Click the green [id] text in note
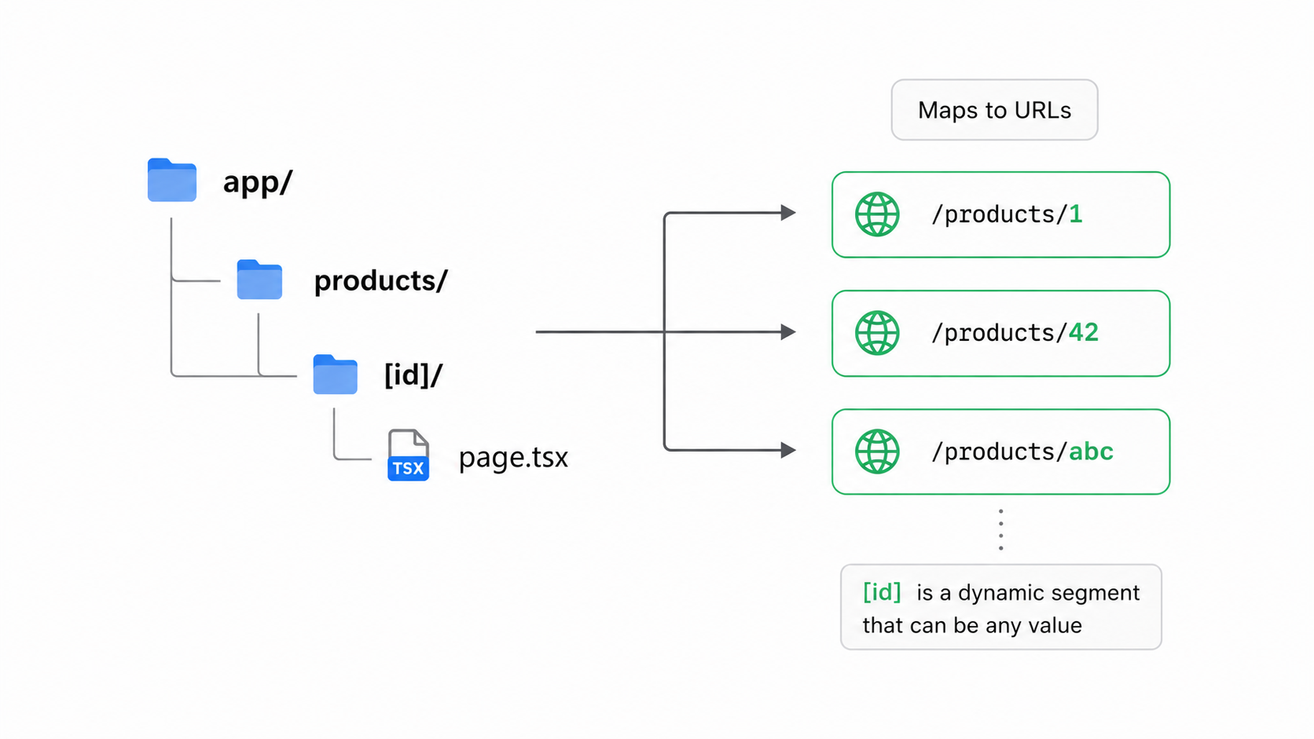Image resolution: width=1314 pixels, height=739 pixels. pos(882,592)
